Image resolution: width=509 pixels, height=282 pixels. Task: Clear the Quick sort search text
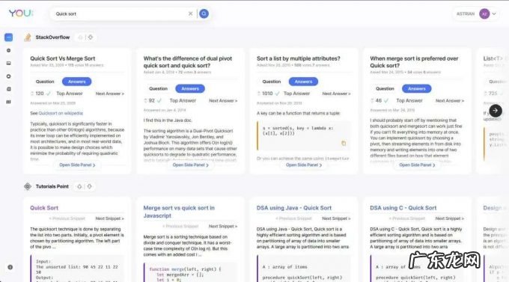click(x=191, y=13)
